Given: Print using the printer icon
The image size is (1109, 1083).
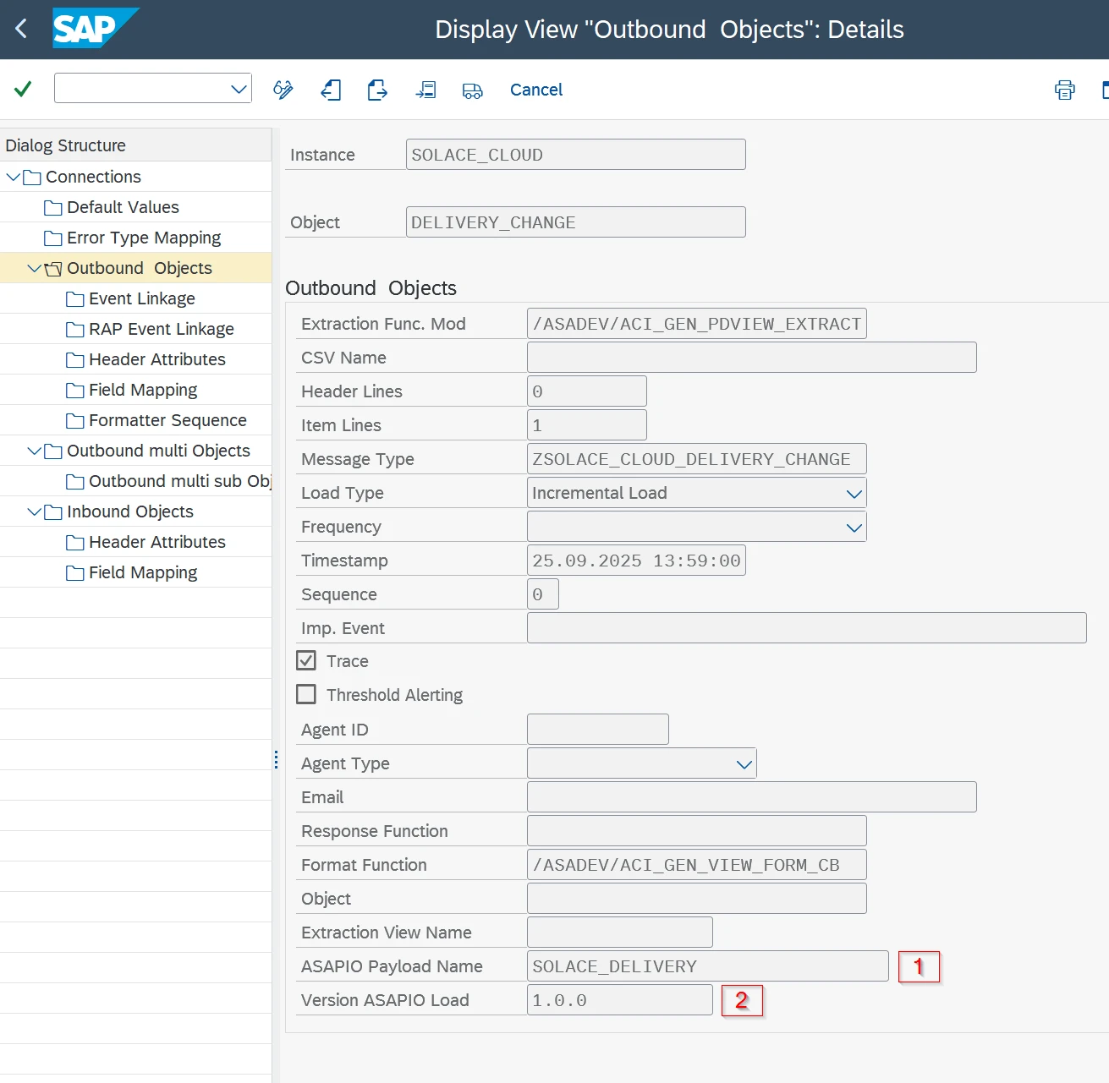Looking at the screenshot, I should click(1065, 90).
